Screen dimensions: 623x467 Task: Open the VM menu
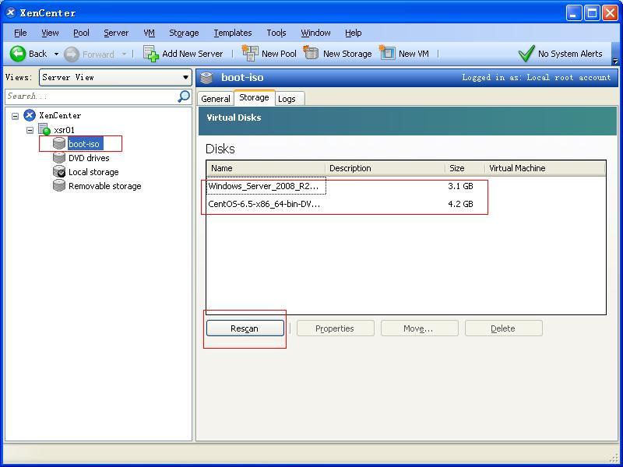(149, 33)
